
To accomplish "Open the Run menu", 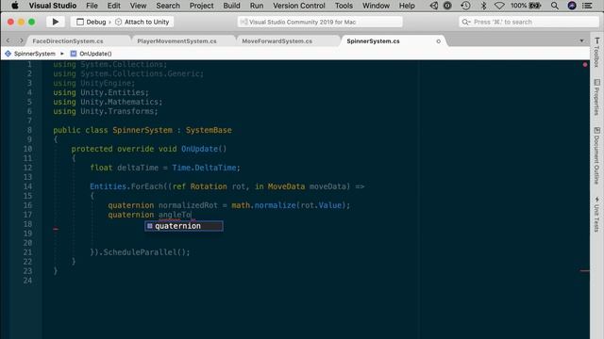I will (x=257, y=6).
